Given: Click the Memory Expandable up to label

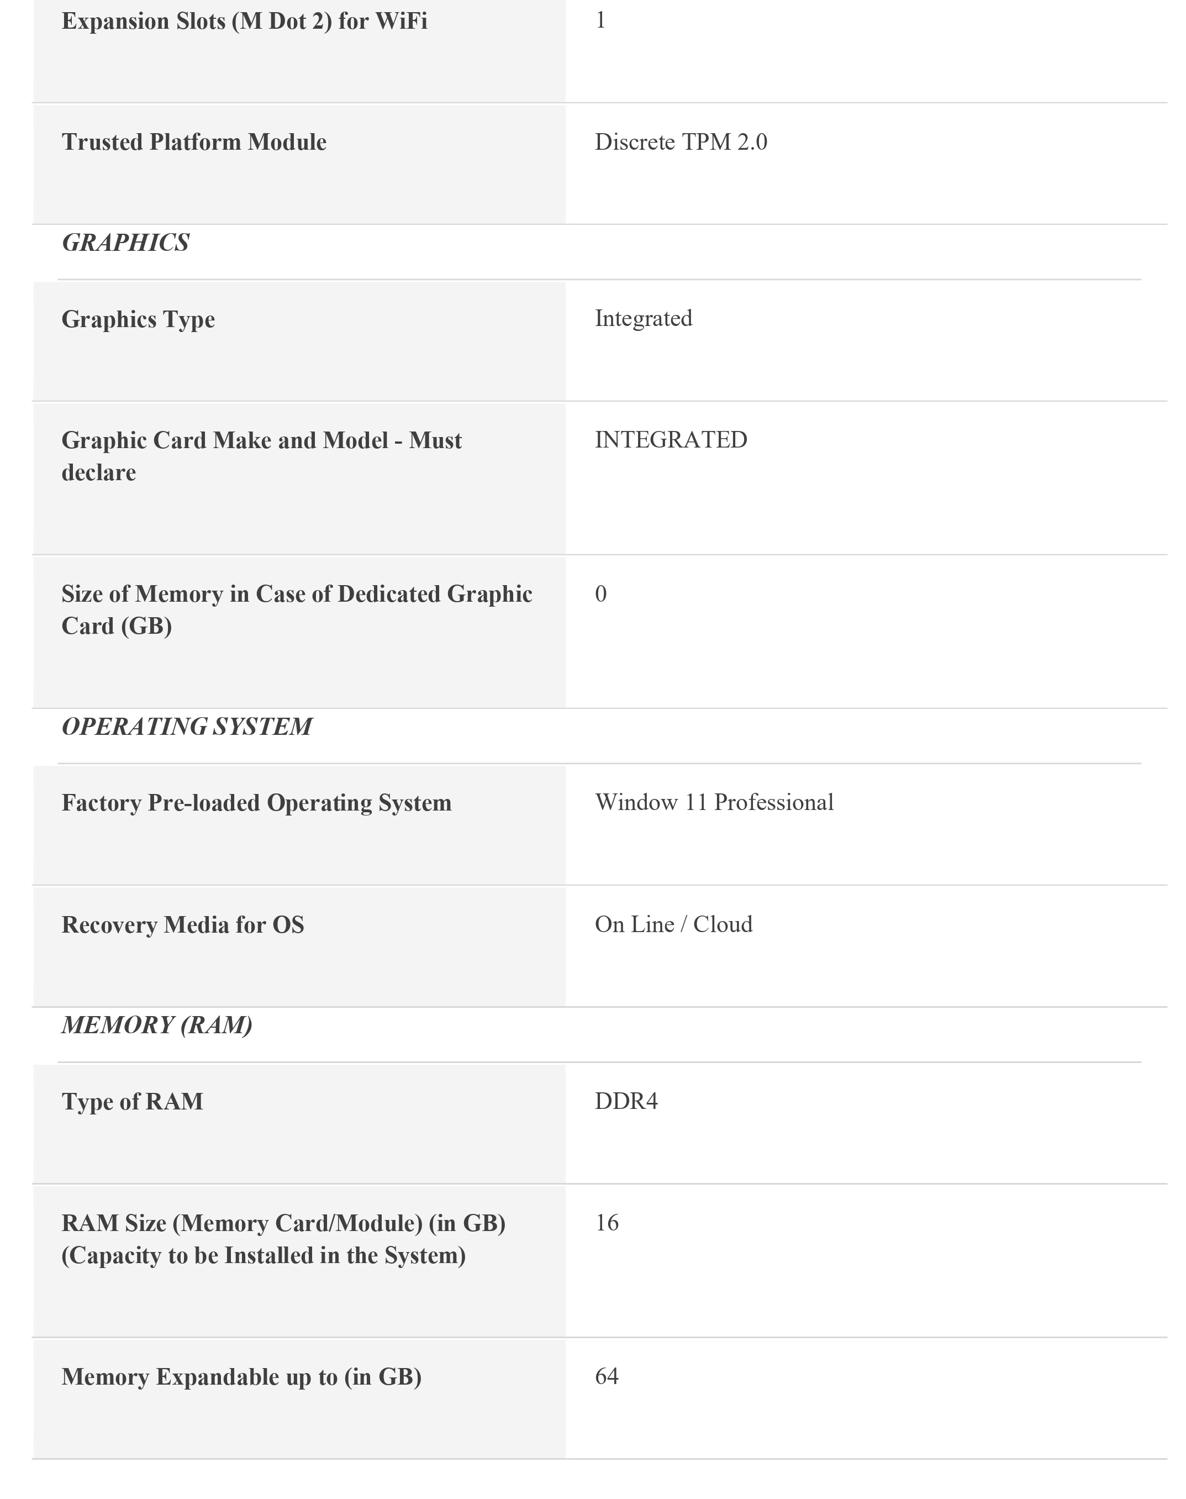Looking at the screenshot, I should point(241,1377).
